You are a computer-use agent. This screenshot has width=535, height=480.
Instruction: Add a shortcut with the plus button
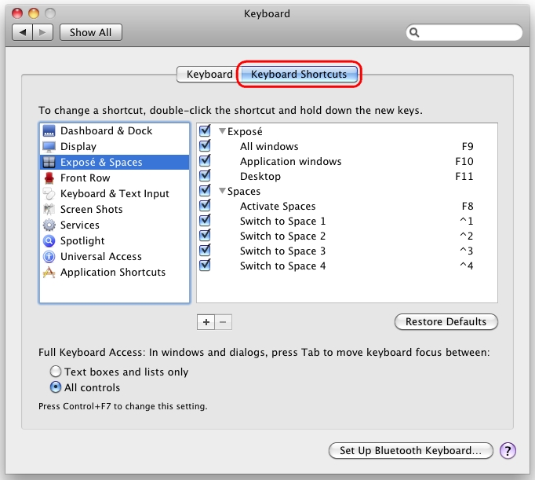click(x=206, y=322)
